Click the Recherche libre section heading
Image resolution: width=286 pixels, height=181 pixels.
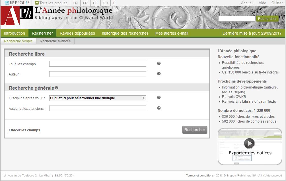(27, 54)
